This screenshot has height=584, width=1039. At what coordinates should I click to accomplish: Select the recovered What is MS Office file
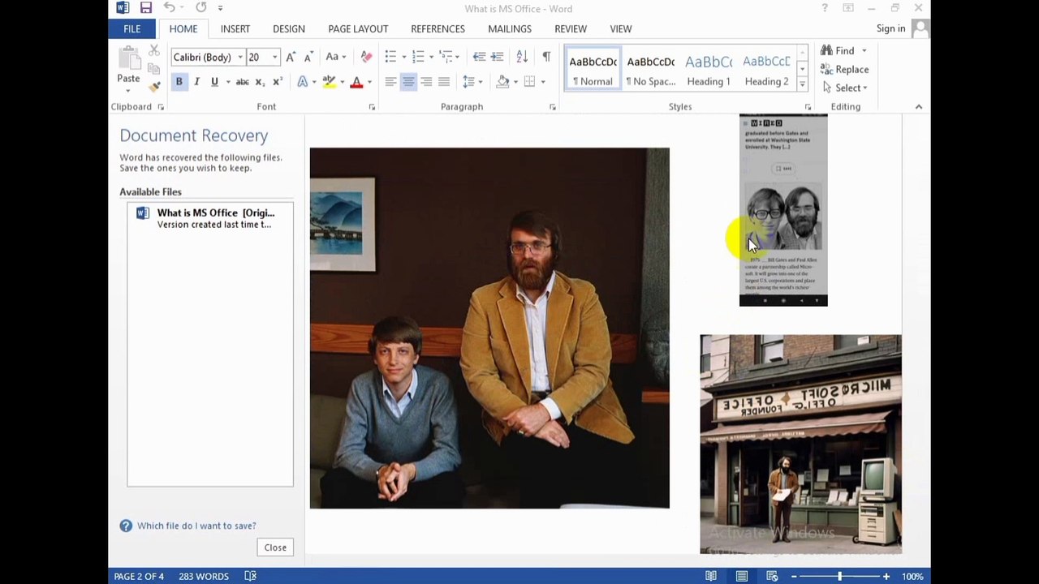tap(209, 218)
